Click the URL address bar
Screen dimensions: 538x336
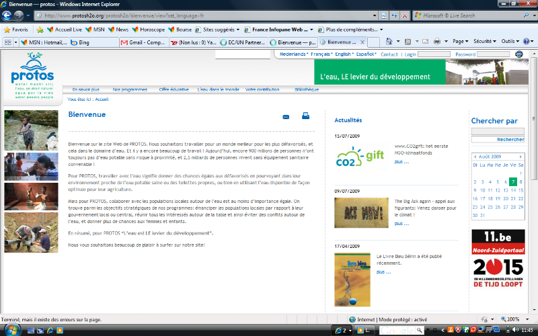(x=204, y=15)
